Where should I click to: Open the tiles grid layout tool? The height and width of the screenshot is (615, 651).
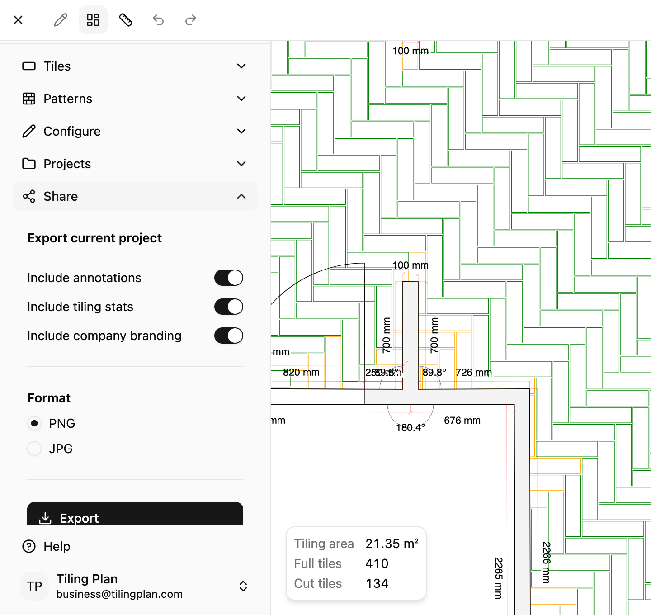(93, 20)
